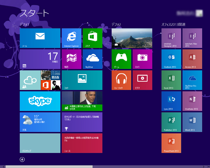Launch the Internet Explorer tile
Screen dimensions: 210x168
click(71, 38)
